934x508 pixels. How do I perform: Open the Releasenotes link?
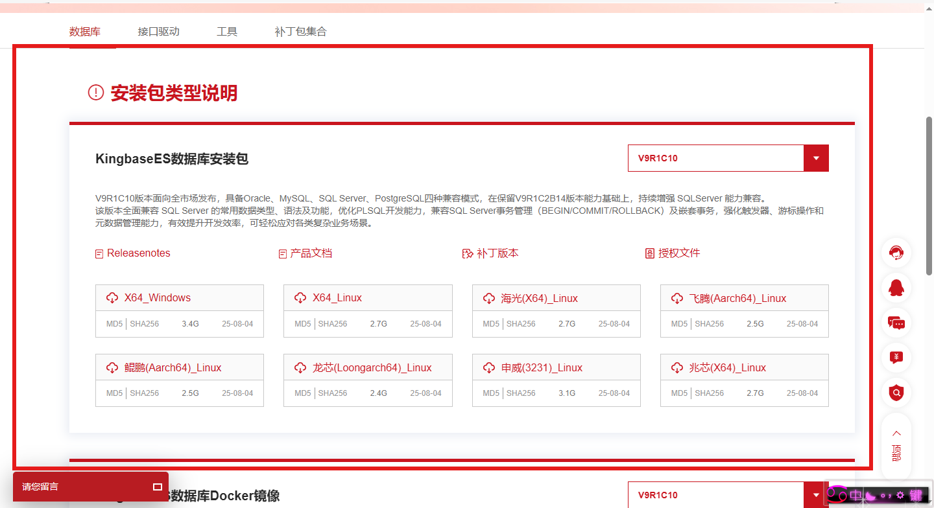(x=139, y=253)
